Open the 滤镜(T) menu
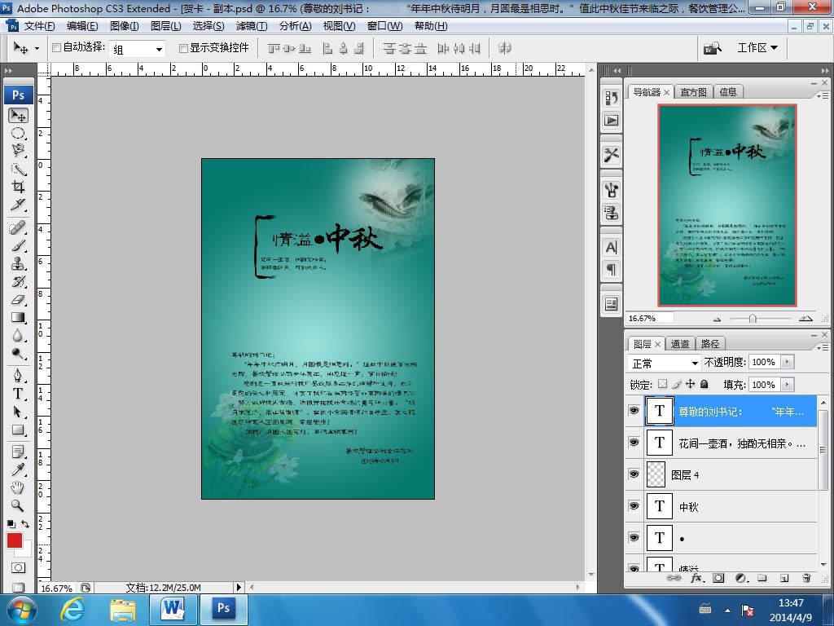 coord(252,26)
